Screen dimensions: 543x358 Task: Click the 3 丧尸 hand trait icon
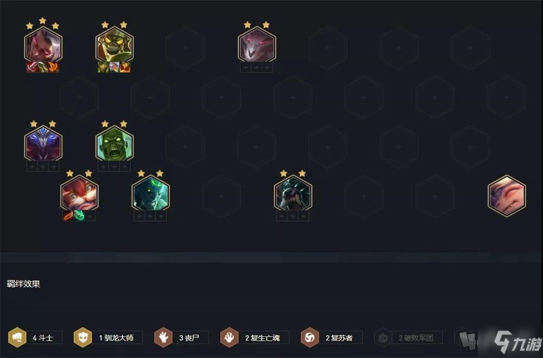pos(164,337)
